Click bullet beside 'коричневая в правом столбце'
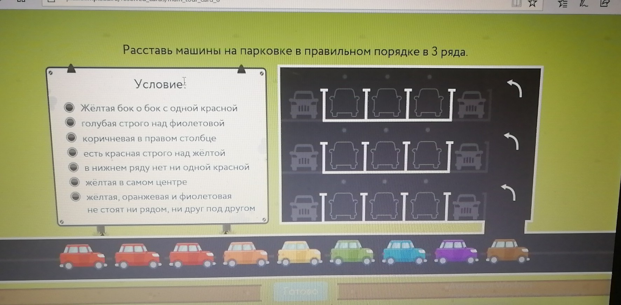Image resolution: width=621 pixels, height=305 pixels. [71, 137]
